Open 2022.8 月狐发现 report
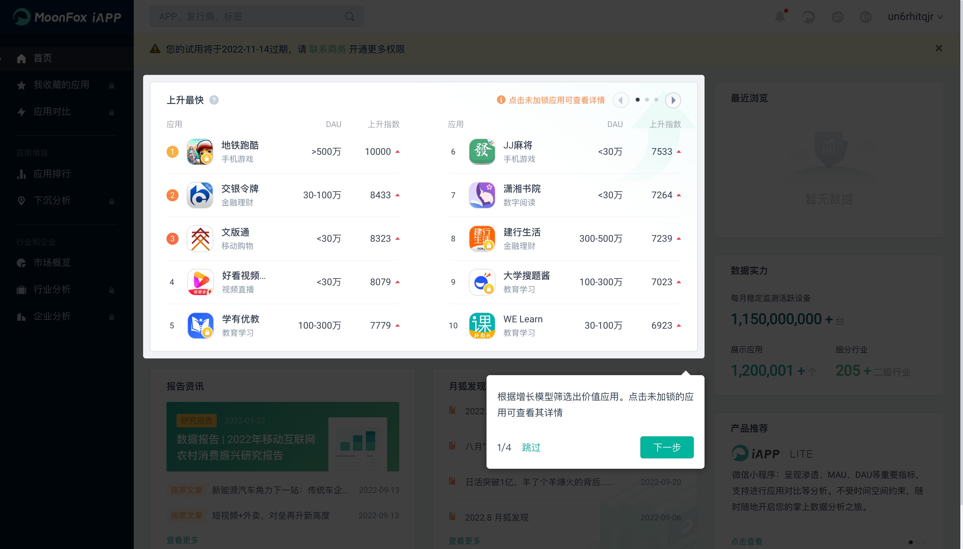The width and height of the screenshot is (963, 549). 497,517
